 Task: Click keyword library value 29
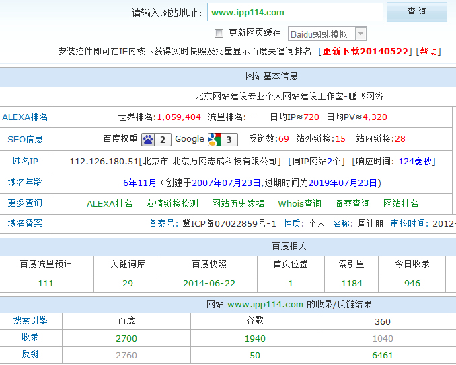pos(128,283)
